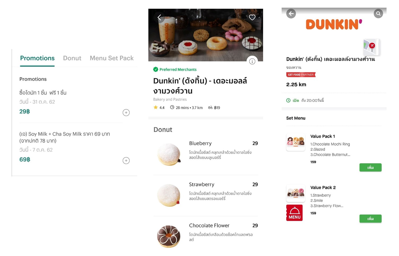This screenshot has height=256, width=399.
Task: Select the Blueberry item name
Action: click(200, 143)
